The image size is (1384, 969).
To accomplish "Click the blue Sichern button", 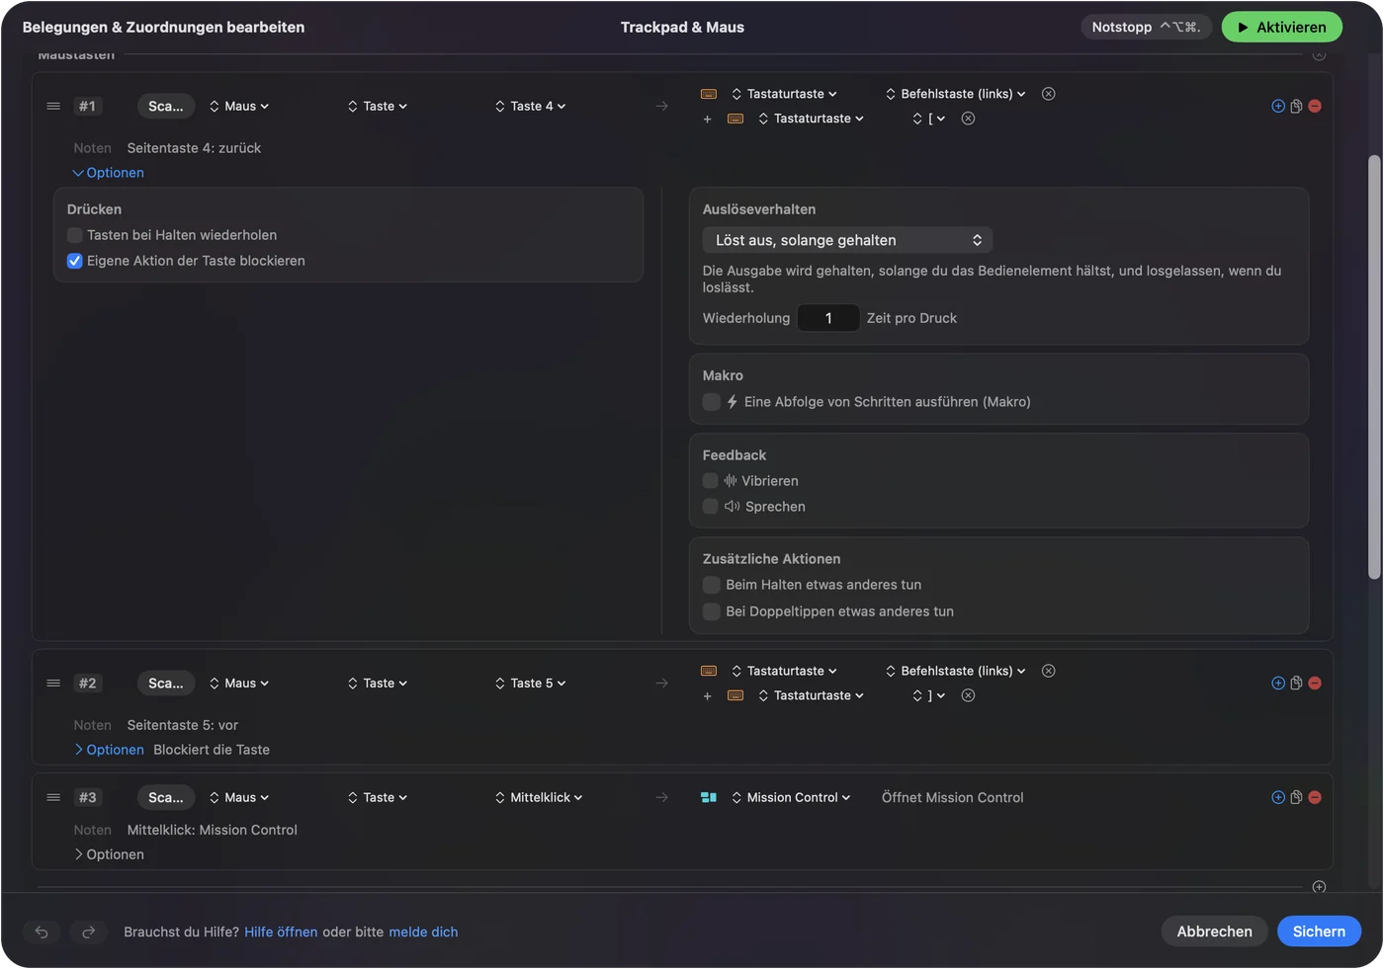I will click(1319, 931).
